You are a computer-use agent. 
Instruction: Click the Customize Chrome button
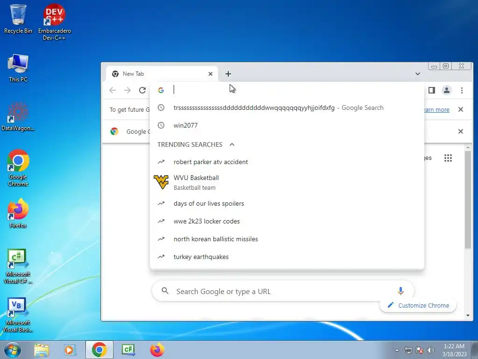(x=418, y=305)
